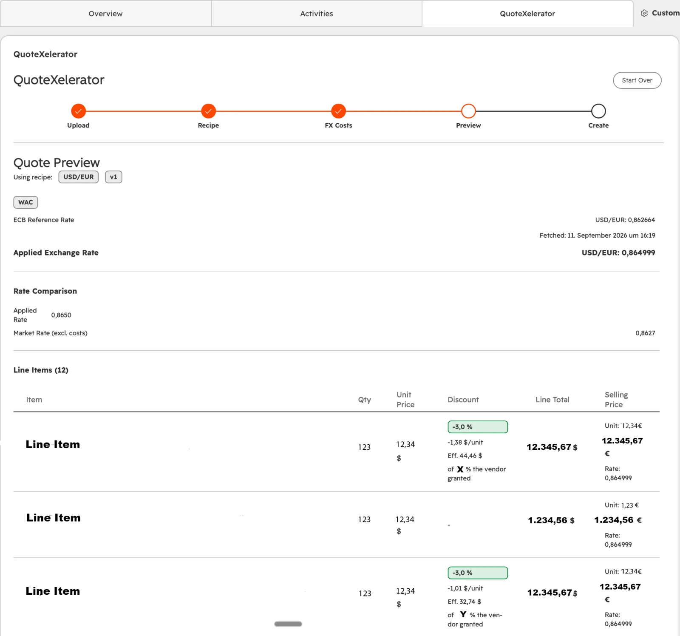
Task: Click the gear icon beside Custom
Action: [x=644, y=13]
